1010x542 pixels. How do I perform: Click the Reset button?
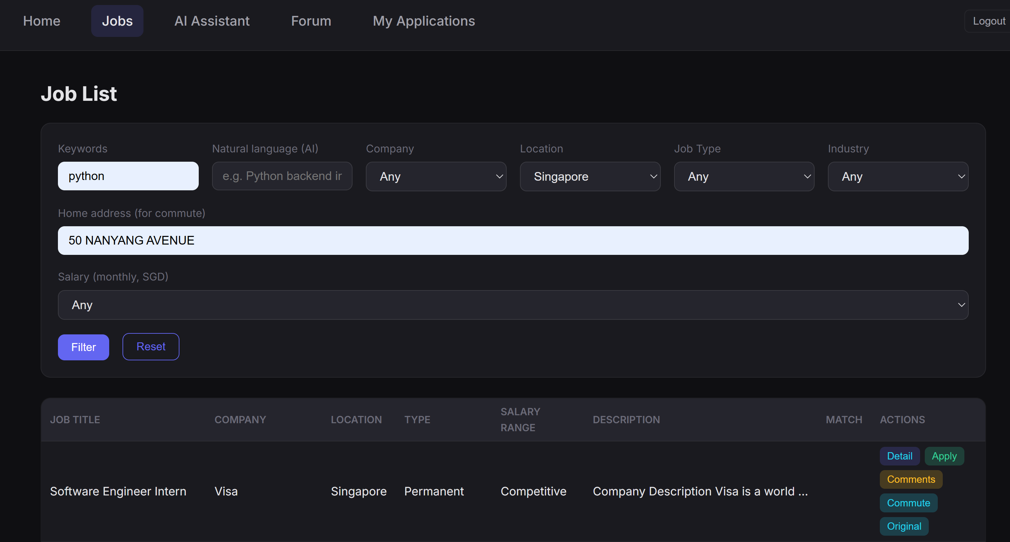pos(150,346)
